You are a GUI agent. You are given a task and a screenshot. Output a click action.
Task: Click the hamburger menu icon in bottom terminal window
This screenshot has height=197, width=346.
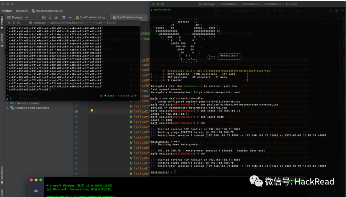point(36,190)
